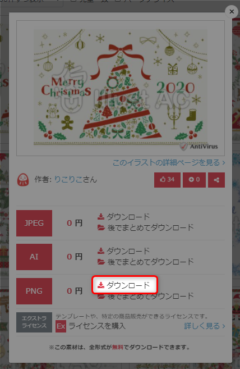This screenshot has width=240, height=369.
Task: Click the red PNG format button
Action: click(x=34, y=291)
